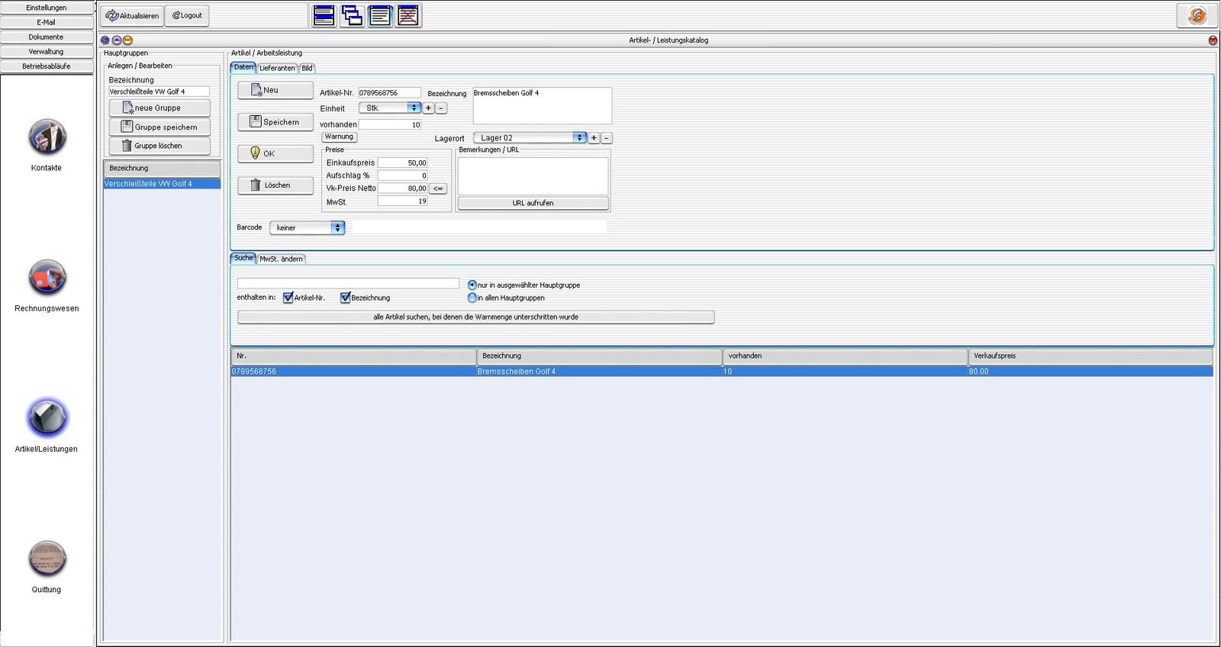Open the Quittung module icon
This screenshot has width=1221, height=647.
click(x=47, y=558)
